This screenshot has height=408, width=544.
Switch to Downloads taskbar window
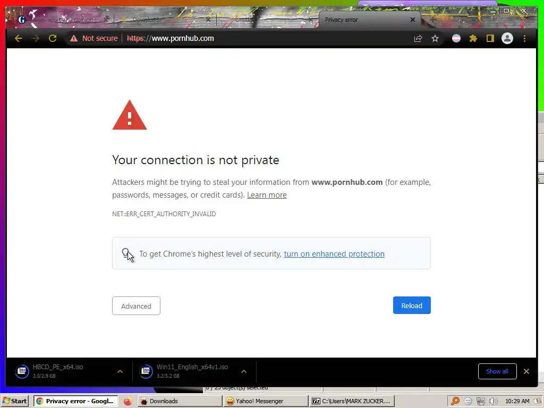[x=180, y=401]
